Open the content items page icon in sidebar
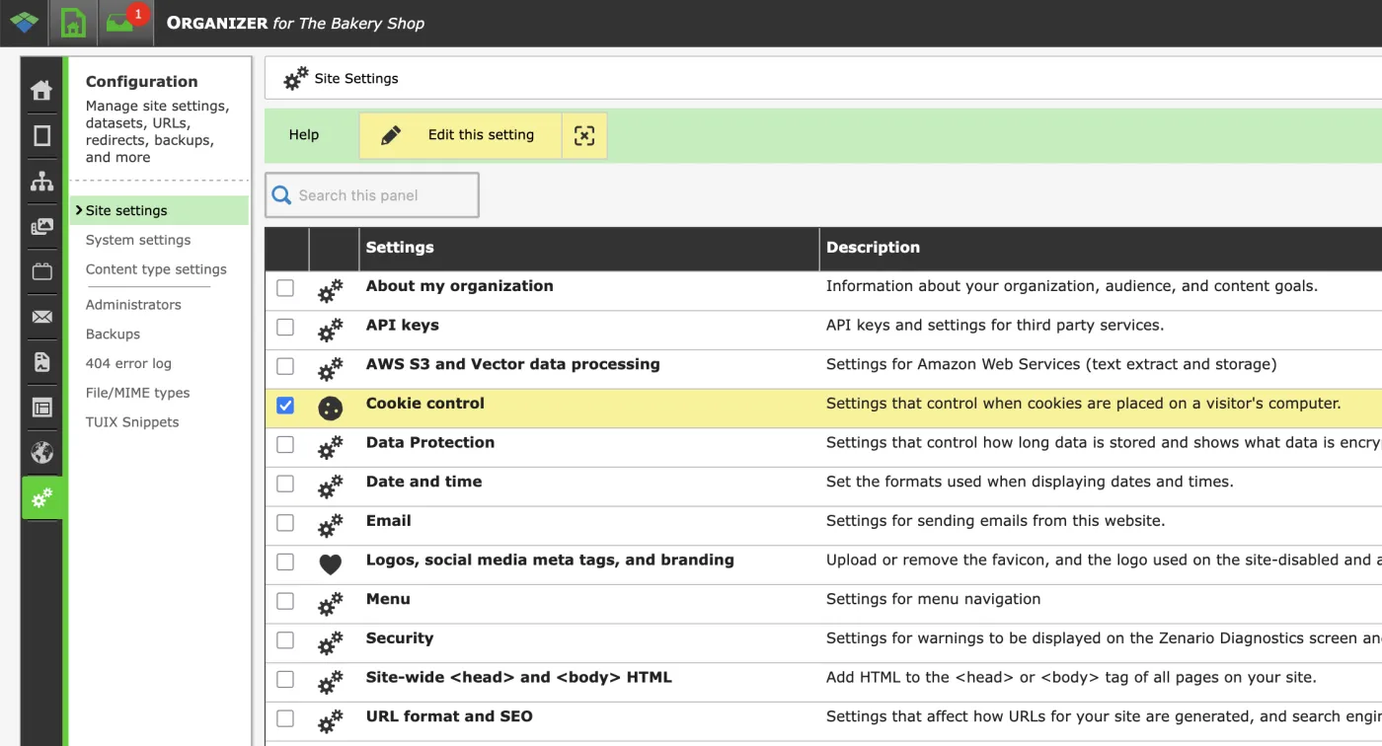 [41, 135]
